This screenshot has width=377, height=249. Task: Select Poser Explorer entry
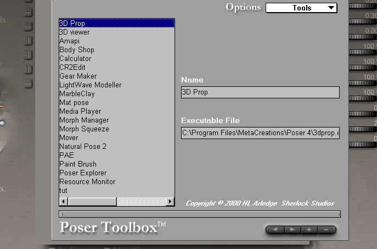(116, 173)
